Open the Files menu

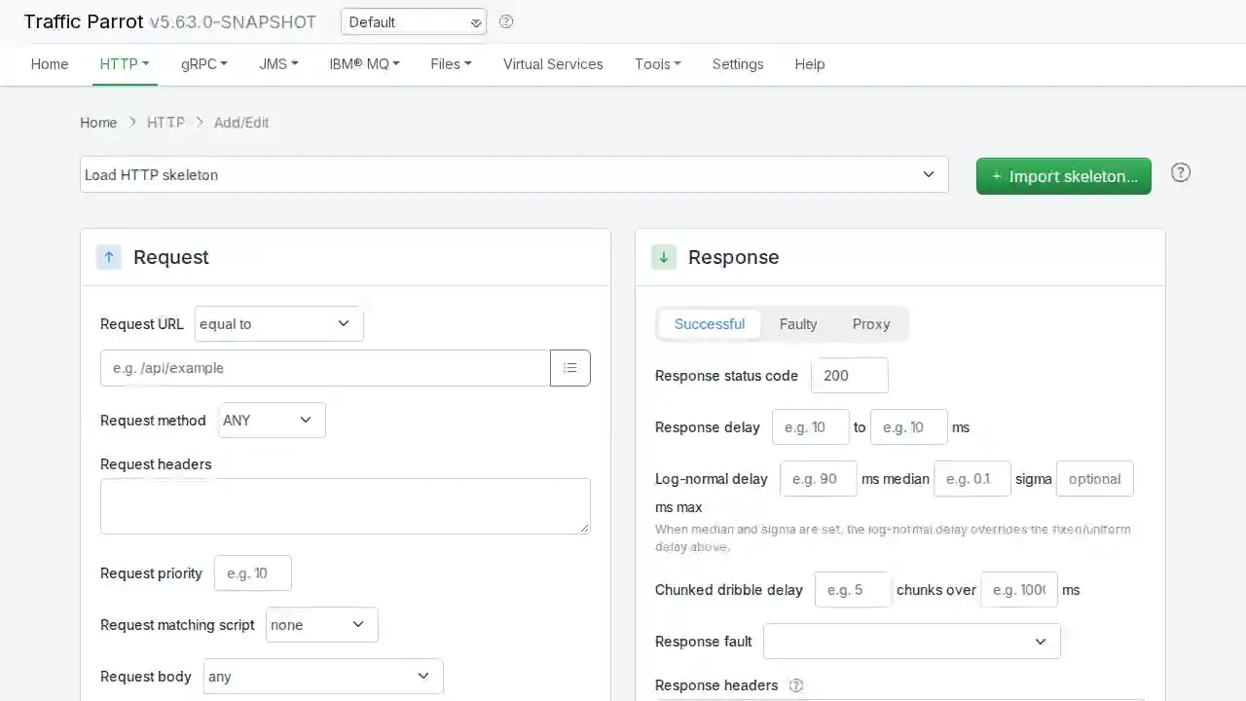click(x=452, y=64)
